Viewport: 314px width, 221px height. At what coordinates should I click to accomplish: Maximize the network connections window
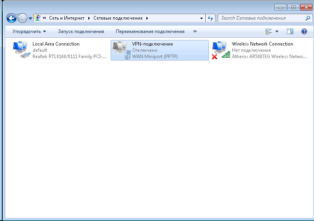(293, 7)
